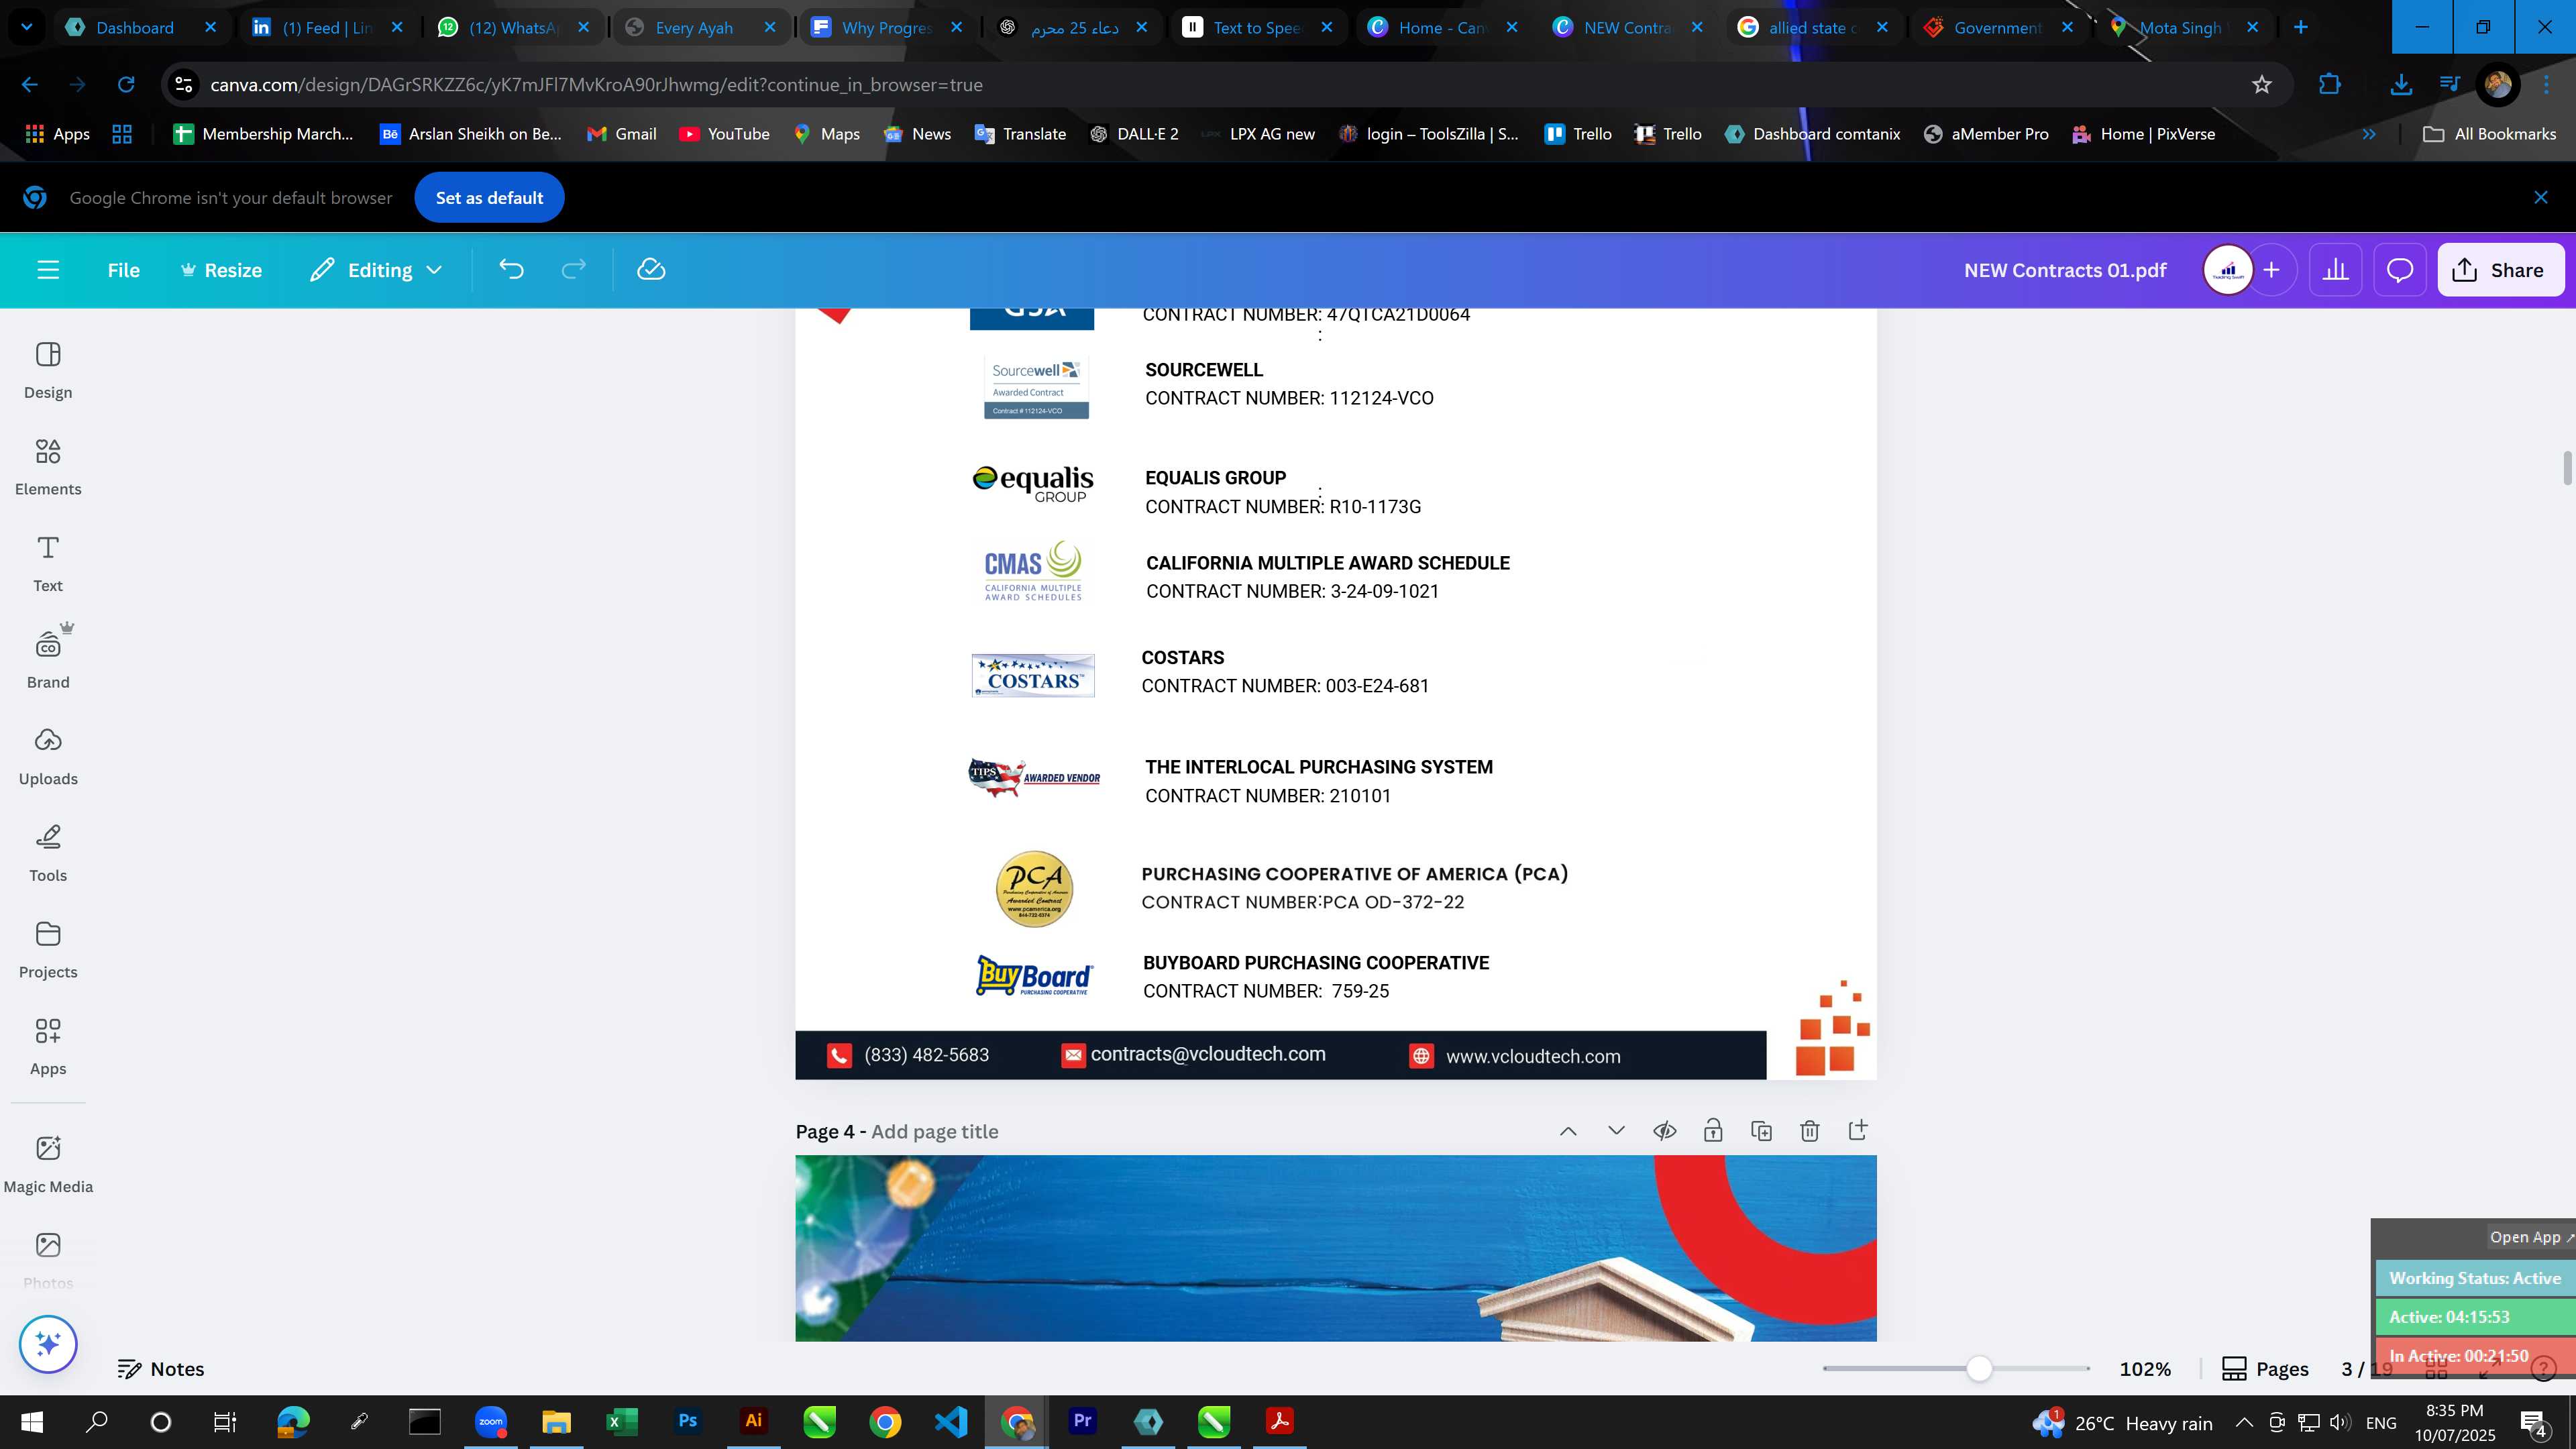2576x1449 pixels.
Task: Open the Magic Media app
Action: (x=48, y=1164)
